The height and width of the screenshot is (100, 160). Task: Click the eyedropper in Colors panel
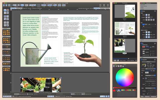[x=116, y=91]
